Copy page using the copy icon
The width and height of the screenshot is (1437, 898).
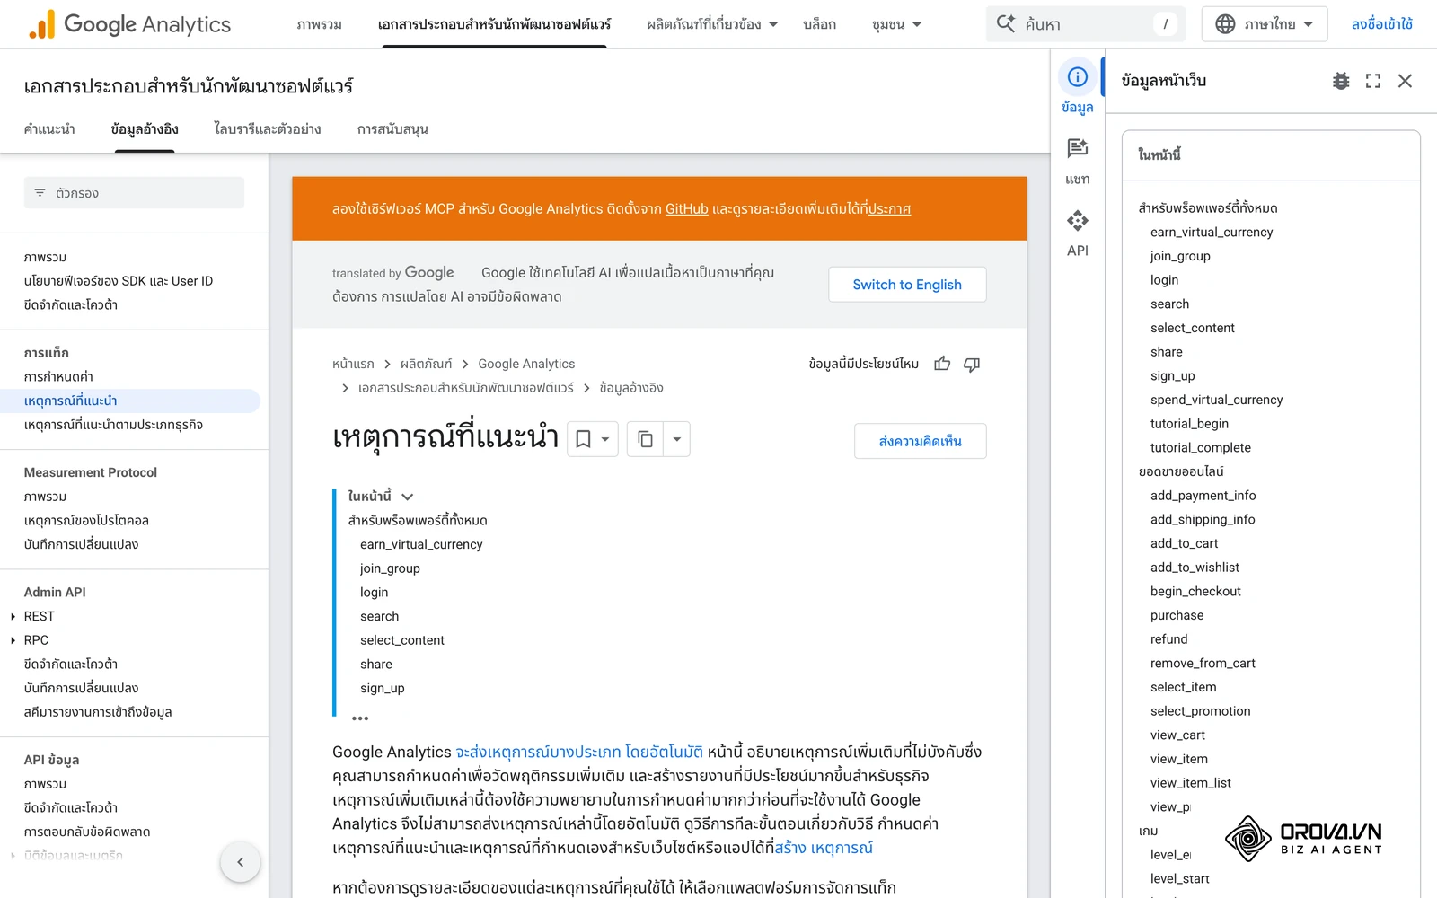coord(645,439)
